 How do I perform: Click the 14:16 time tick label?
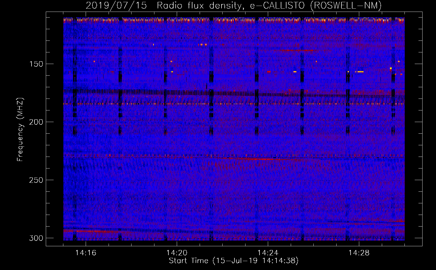[x=86, y=253]
